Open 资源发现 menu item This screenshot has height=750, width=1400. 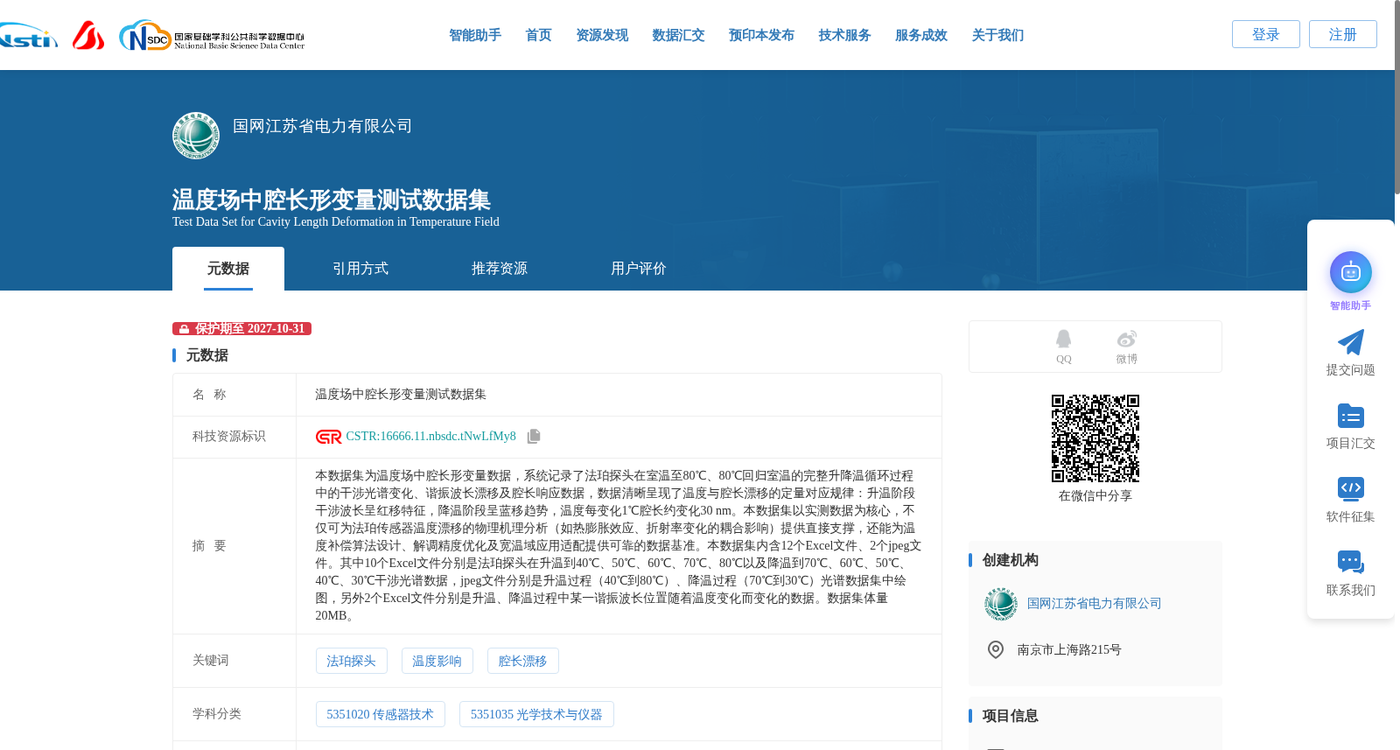[x=602, y=35]
